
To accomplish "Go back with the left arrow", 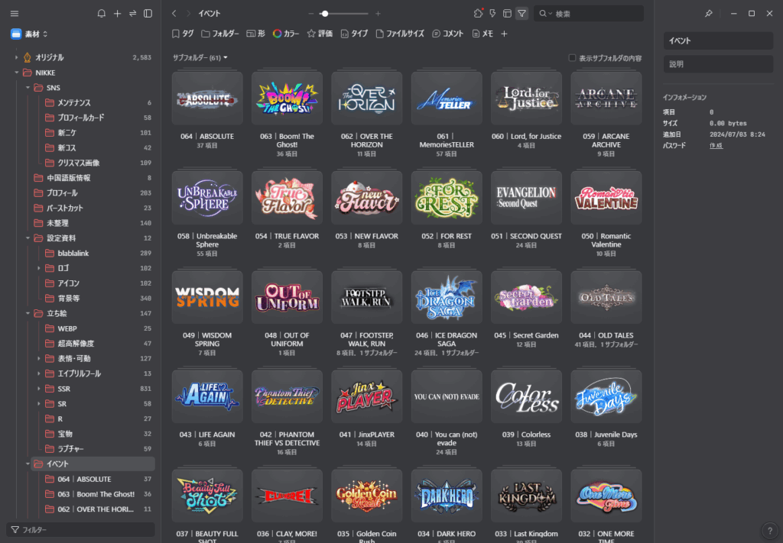I will pyautogui.click(x=174, y=14).
